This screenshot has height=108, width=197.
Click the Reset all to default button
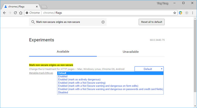[152, 22]
